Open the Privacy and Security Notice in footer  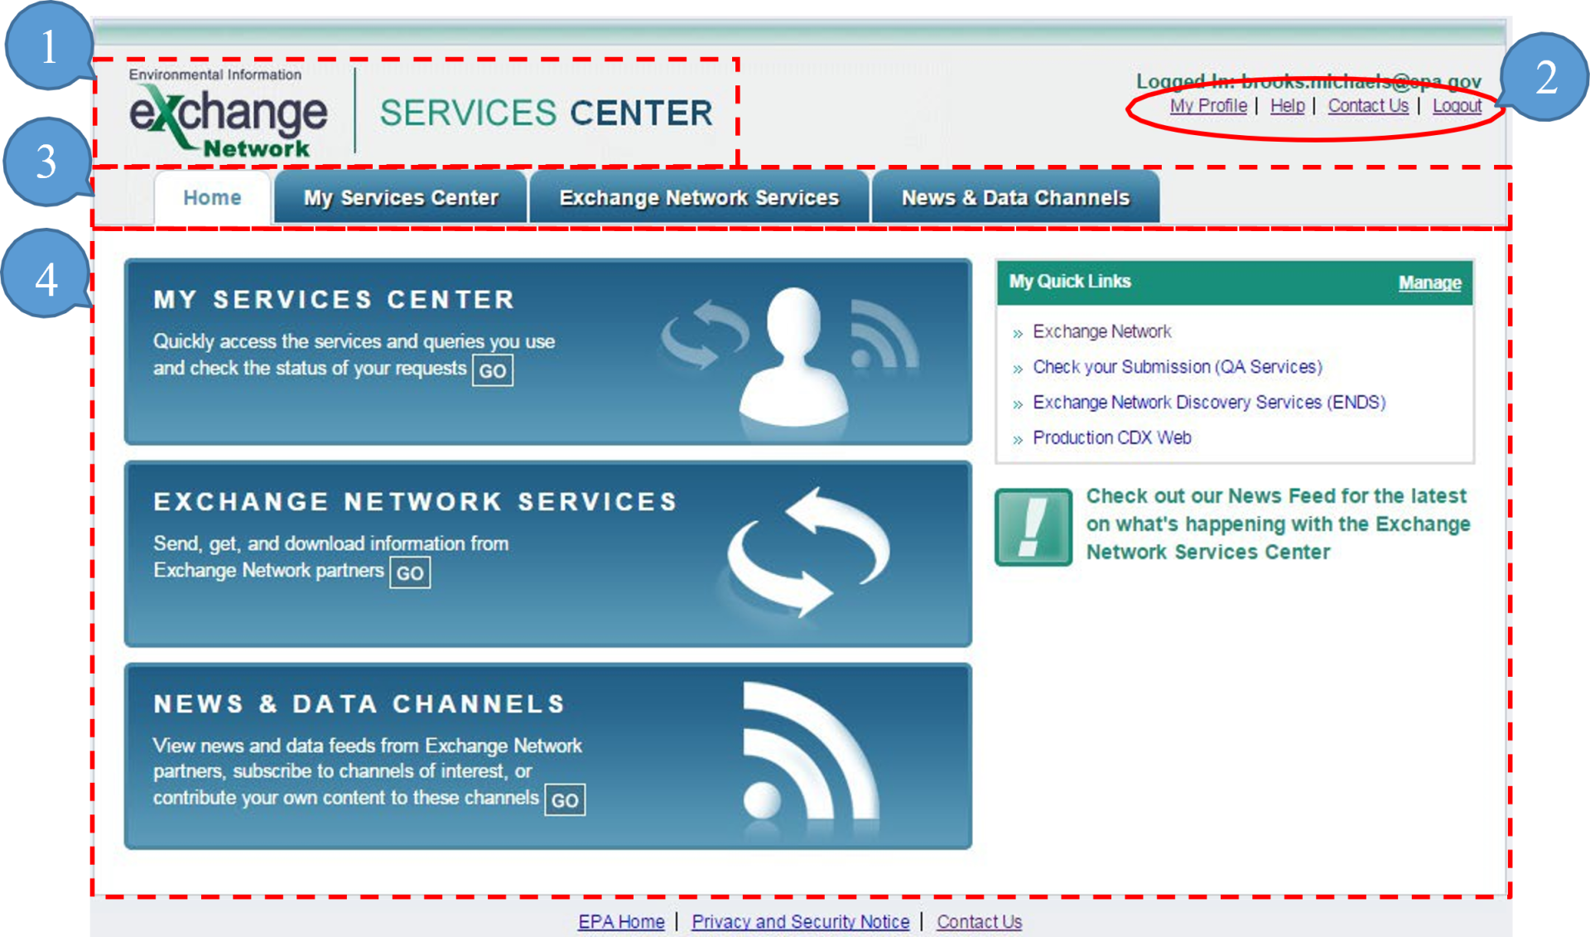pyautogui.click(x=800, y=920)
